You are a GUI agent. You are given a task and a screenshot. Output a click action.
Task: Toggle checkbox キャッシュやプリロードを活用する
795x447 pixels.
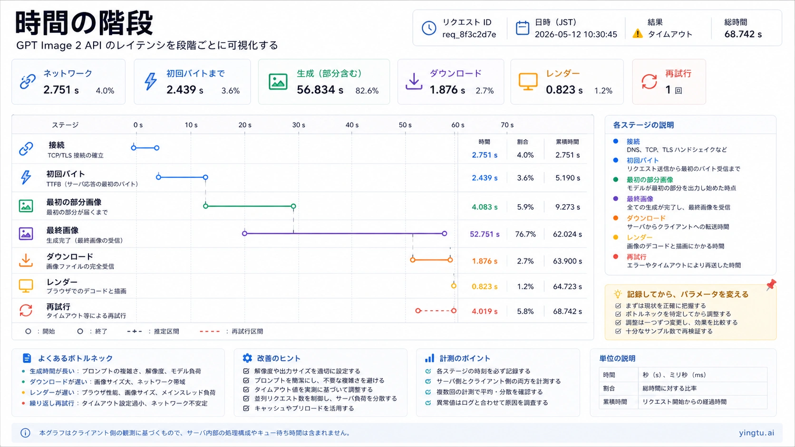tap(246, 409)
